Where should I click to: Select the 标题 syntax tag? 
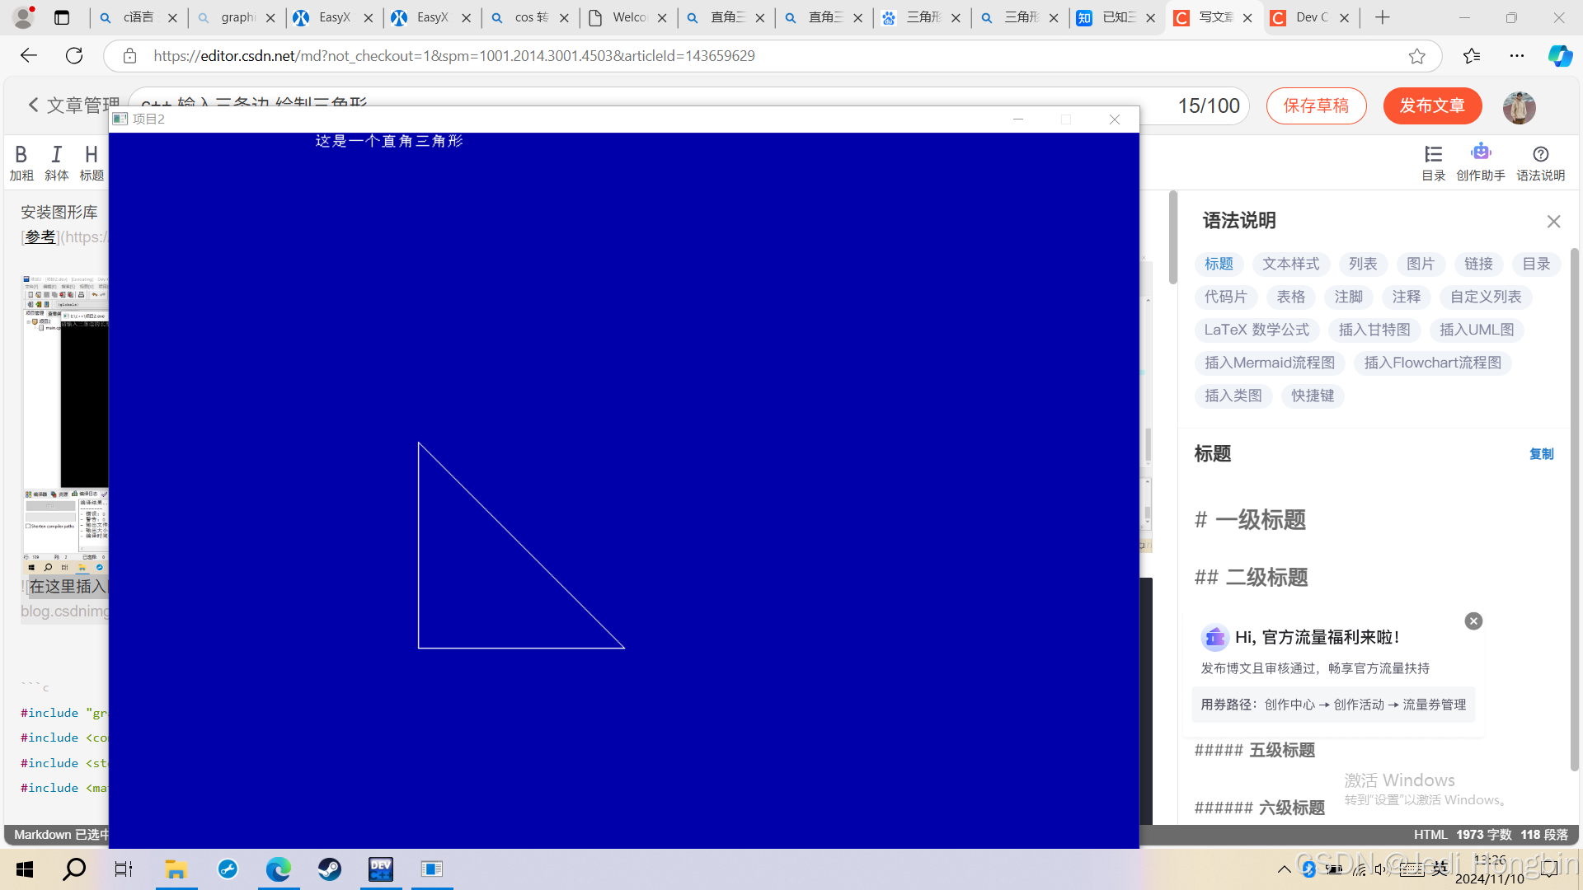[x=1219, y=264]
